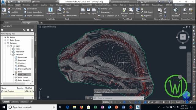Toggle polar tracking in status bar
This screenshot has height=110, width=196.
(x=124, y=102)
